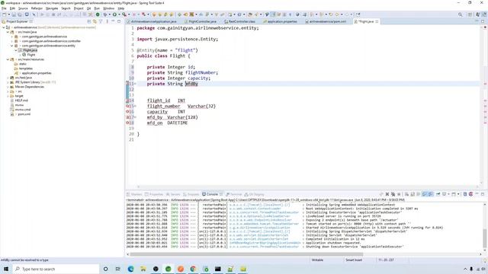Click the toolbar search magnifier icon
488x274 pixels.
click(x=460, y=14)
